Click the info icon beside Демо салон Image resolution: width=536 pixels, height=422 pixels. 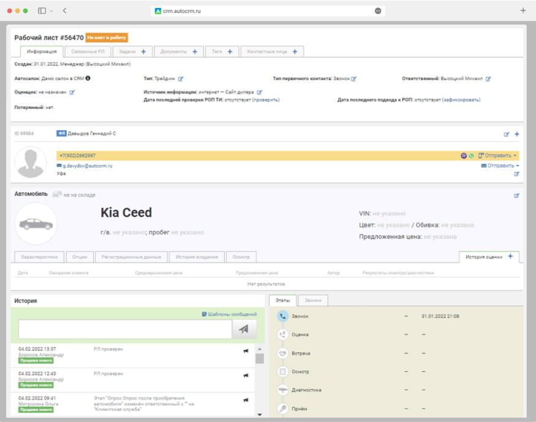coord(88,78)
